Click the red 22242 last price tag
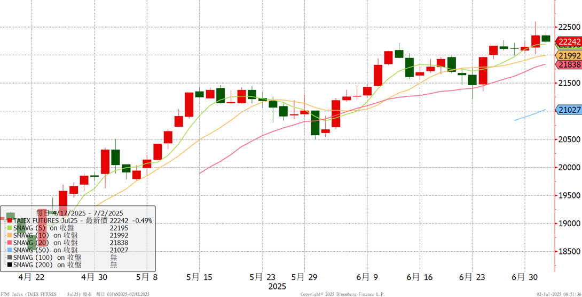 click(569, 42)
